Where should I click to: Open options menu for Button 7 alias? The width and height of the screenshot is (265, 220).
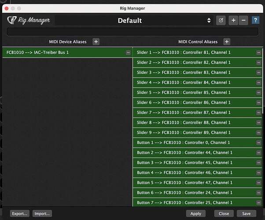click(258, 203)
